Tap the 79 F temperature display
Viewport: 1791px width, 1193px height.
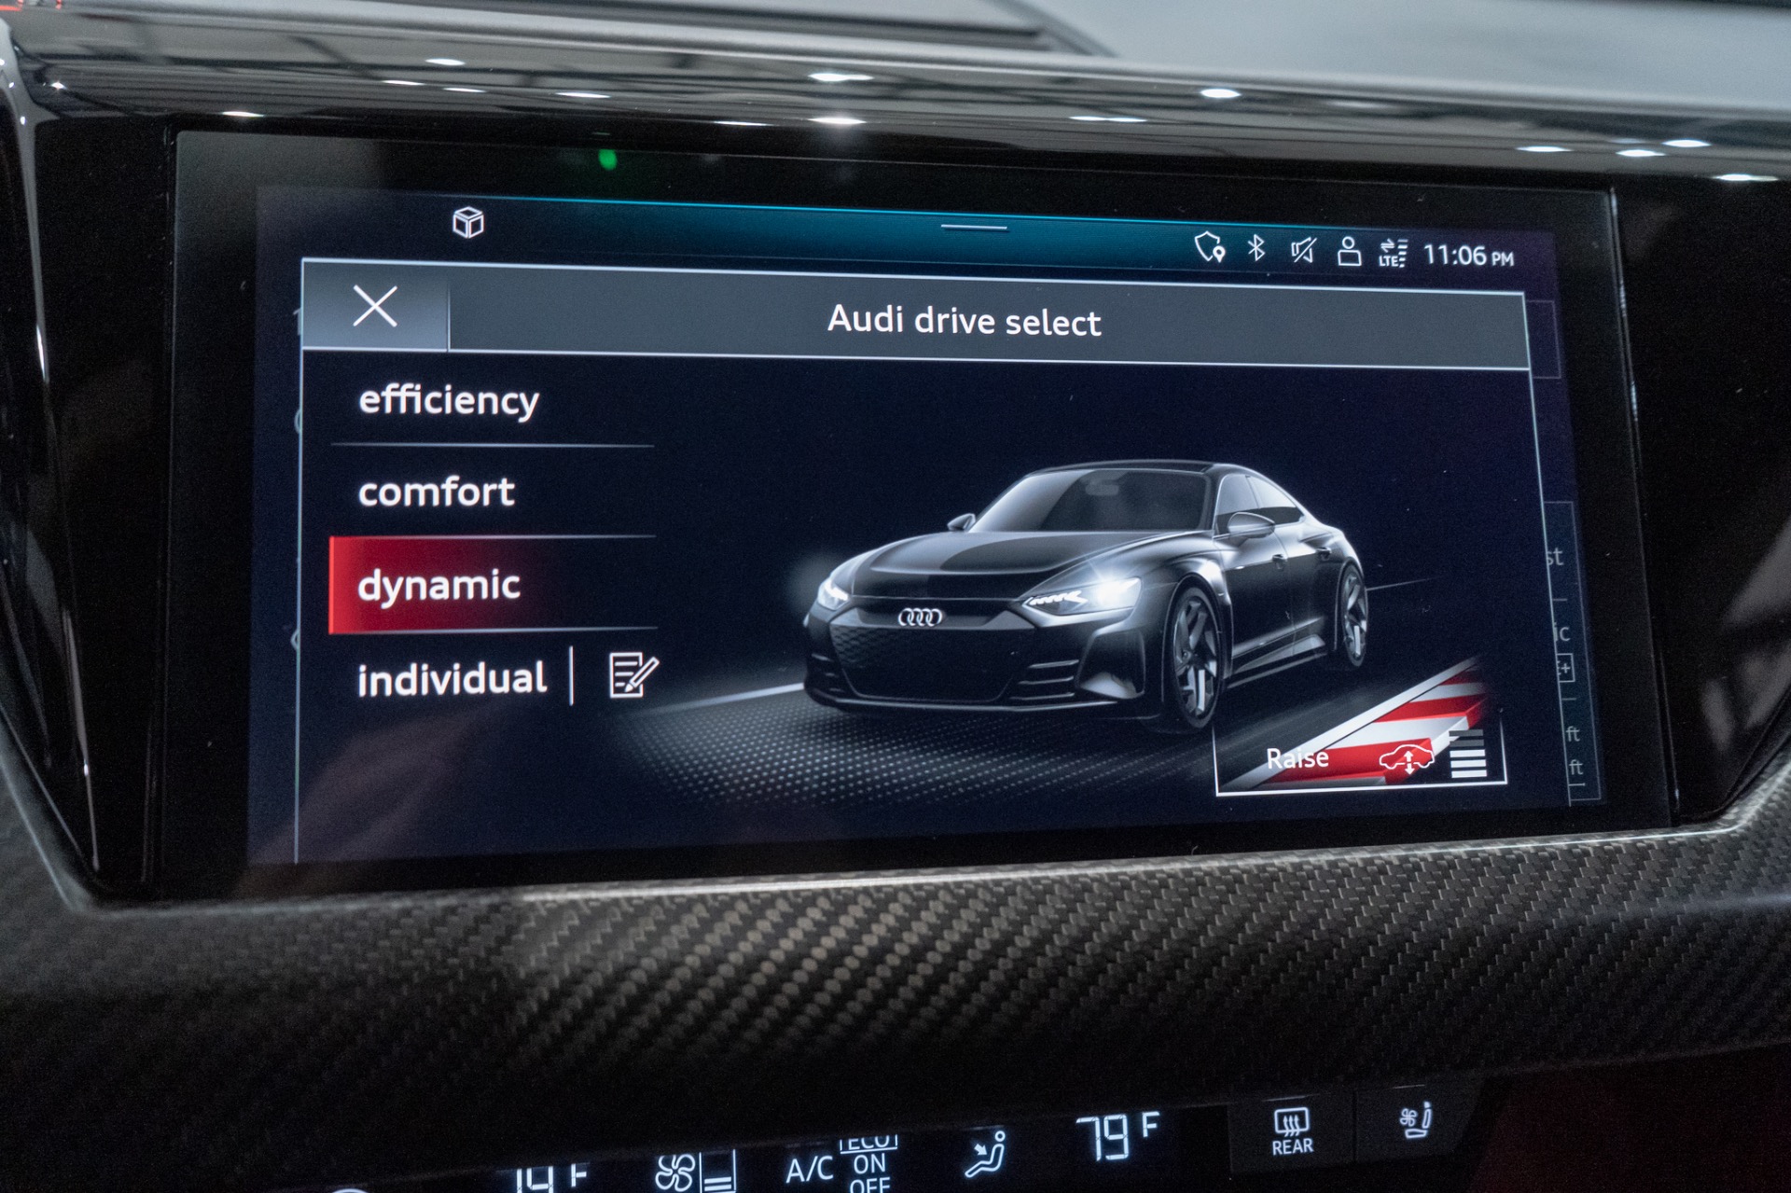(1118, 1137)
